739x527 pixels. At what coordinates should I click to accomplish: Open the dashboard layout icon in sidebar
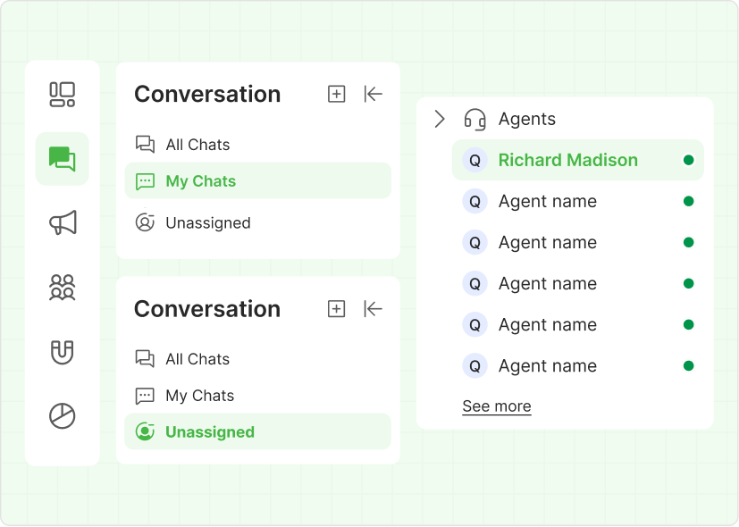[63, 94]
